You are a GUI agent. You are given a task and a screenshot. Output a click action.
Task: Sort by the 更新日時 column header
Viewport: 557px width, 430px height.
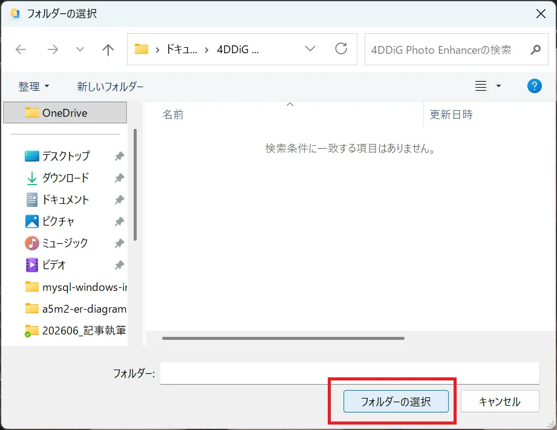pos(451,114)
